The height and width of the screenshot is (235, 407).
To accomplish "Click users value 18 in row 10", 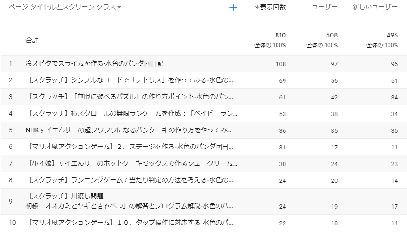I will 334,223.
